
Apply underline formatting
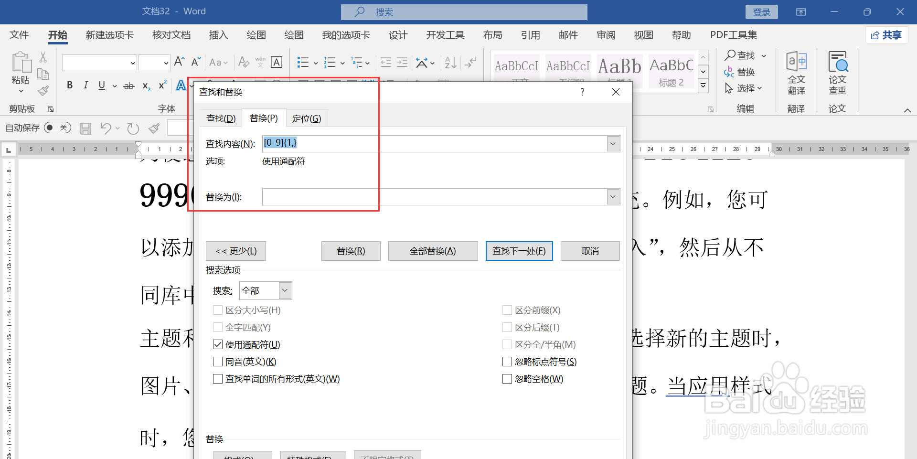click(x=102, y=85)
